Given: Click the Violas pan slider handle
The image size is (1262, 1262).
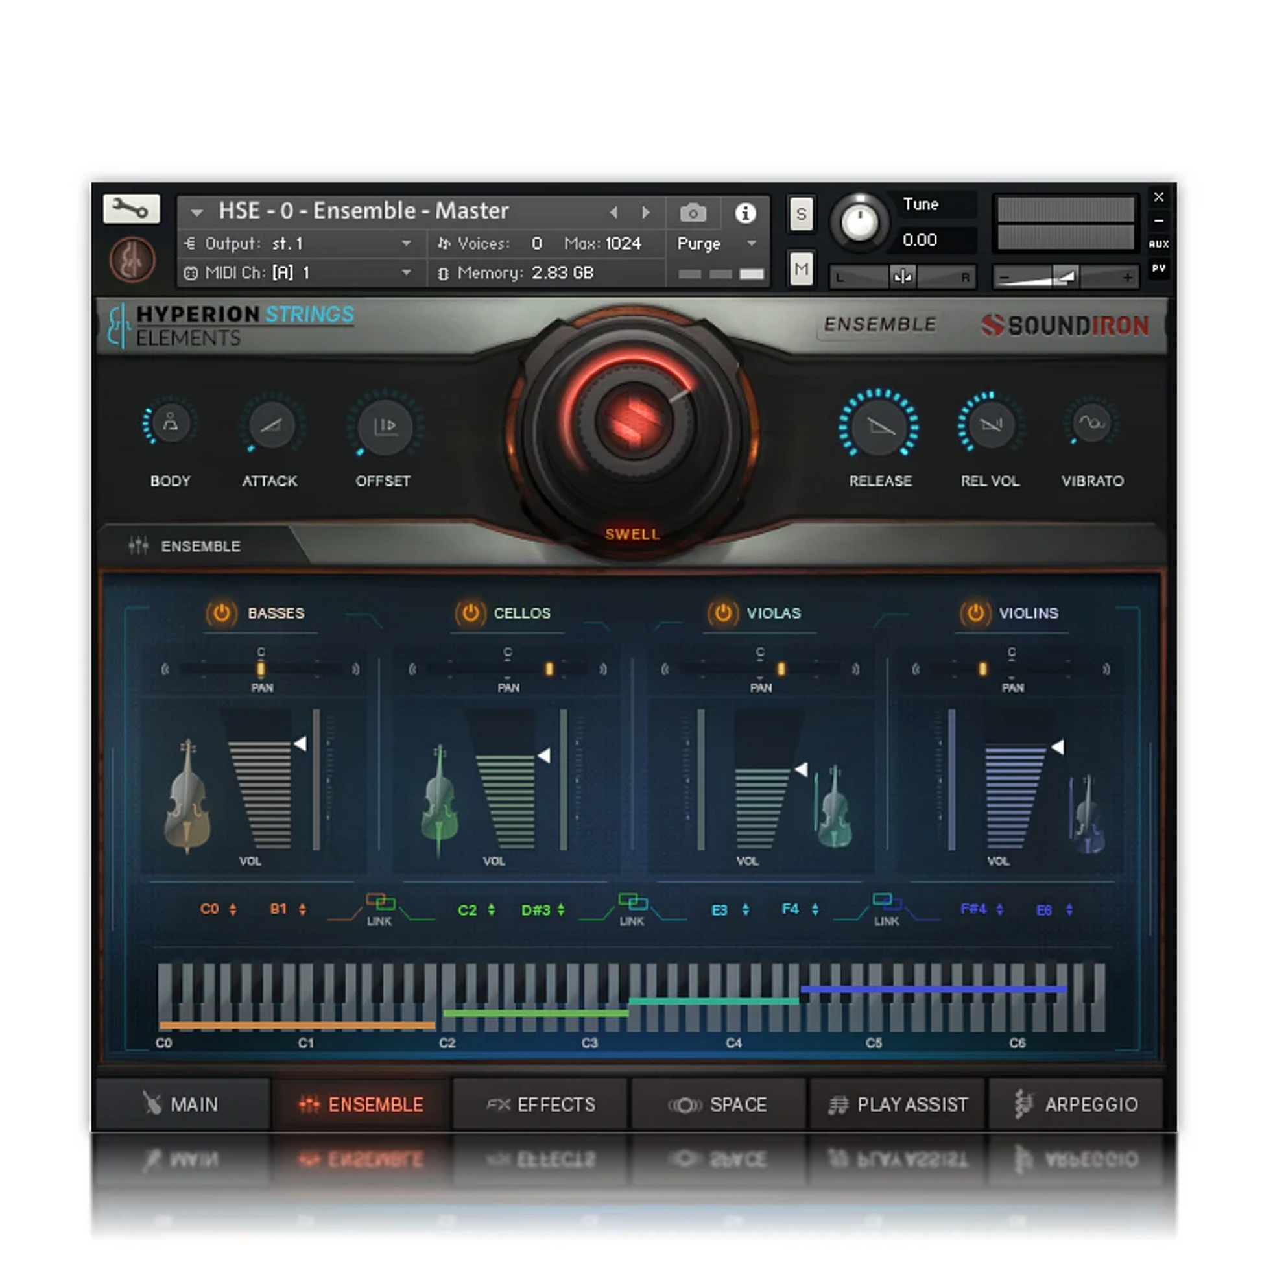Looking at the screenshot, I should (x=780, y=669).
